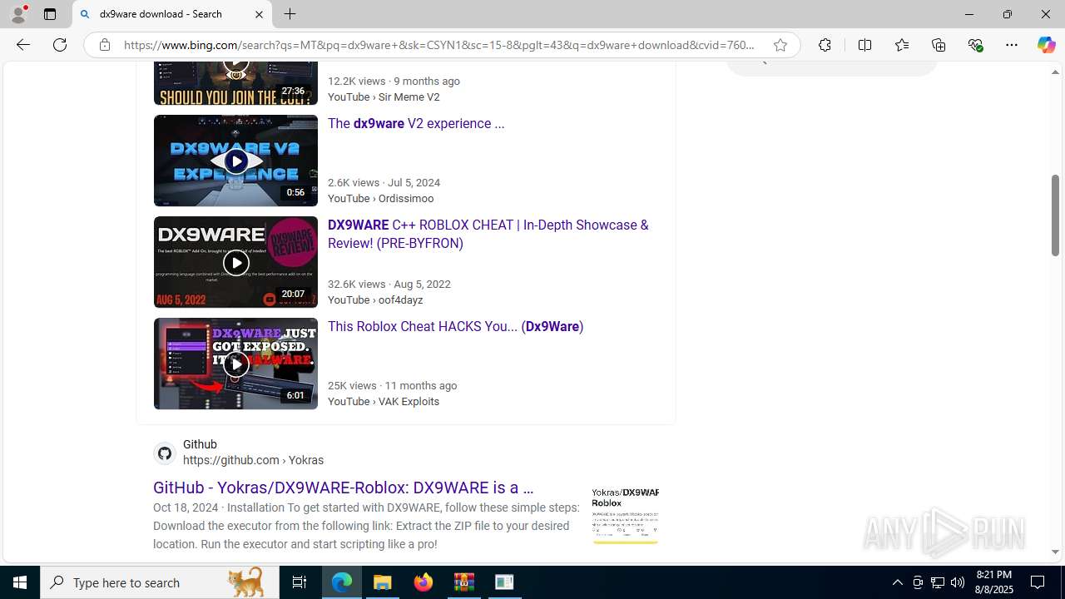This screenshot has width=1065, height=599.
Task: Open Settings and more menu
Action: coord(1012,45)
